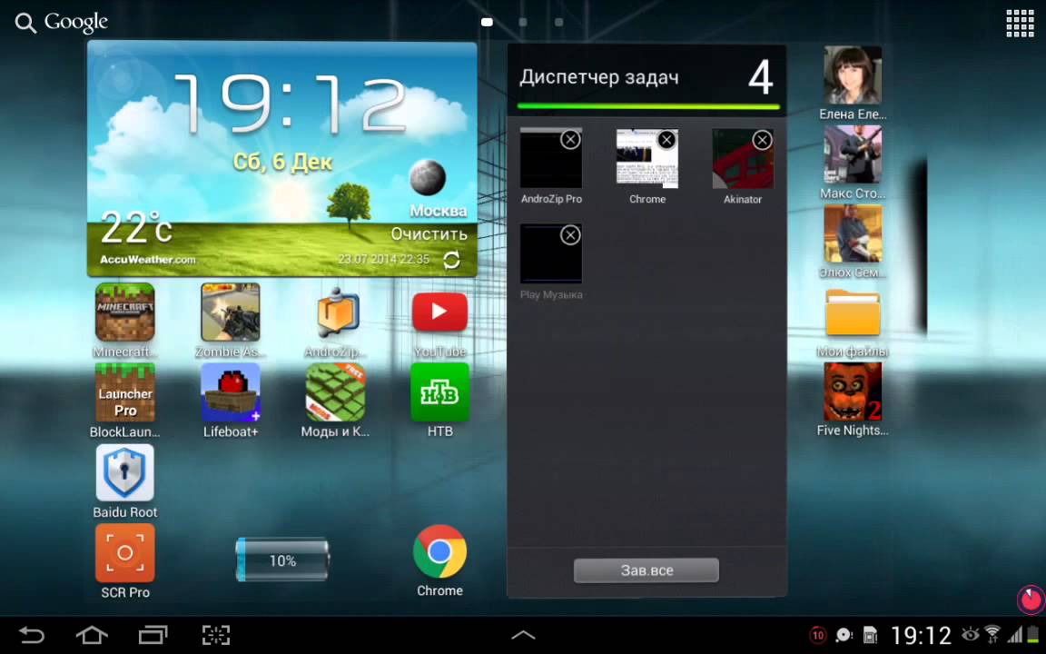This screenshot has width=1046, height=654.
Task: Go to third home screen page dot
Action: [x=559, y=22]
